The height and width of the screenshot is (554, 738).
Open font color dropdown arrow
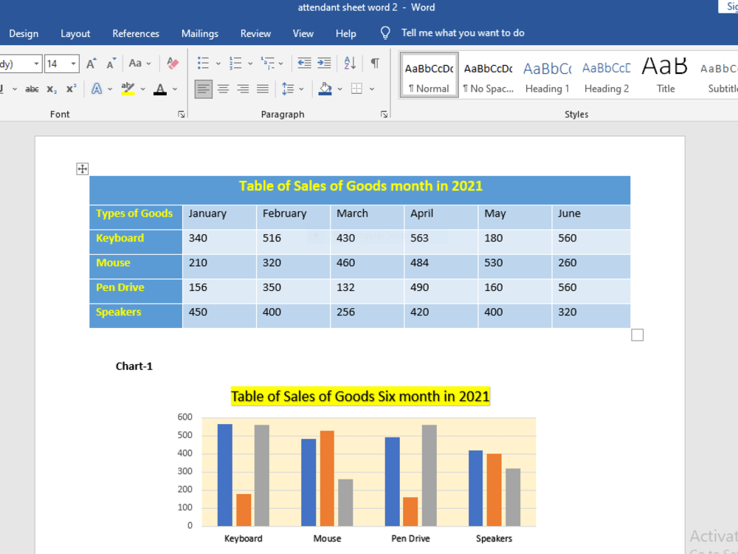pos(175,89)
